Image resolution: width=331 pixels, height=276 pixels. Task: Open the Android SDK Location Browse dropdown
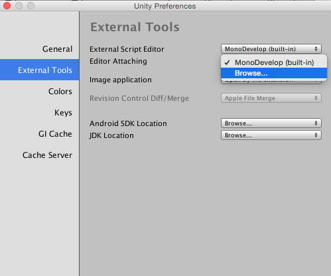point(271,123)
